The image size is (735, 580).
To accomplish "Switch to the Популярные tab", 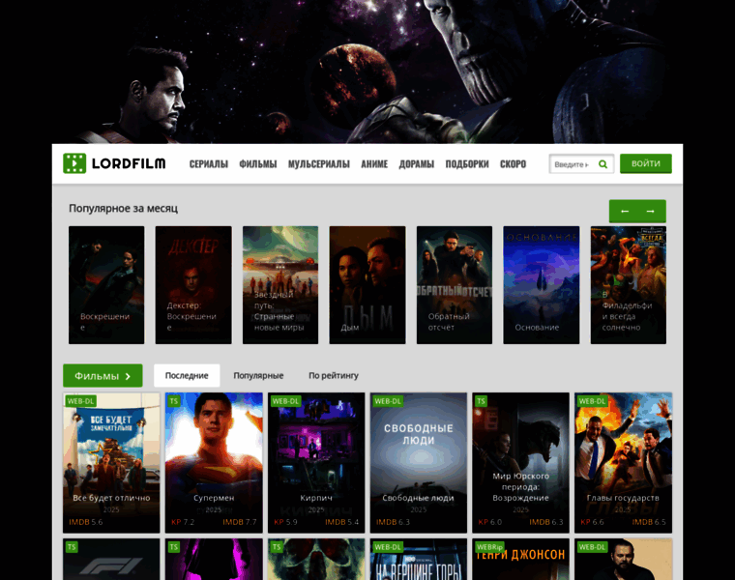I will tap(258, 376).
